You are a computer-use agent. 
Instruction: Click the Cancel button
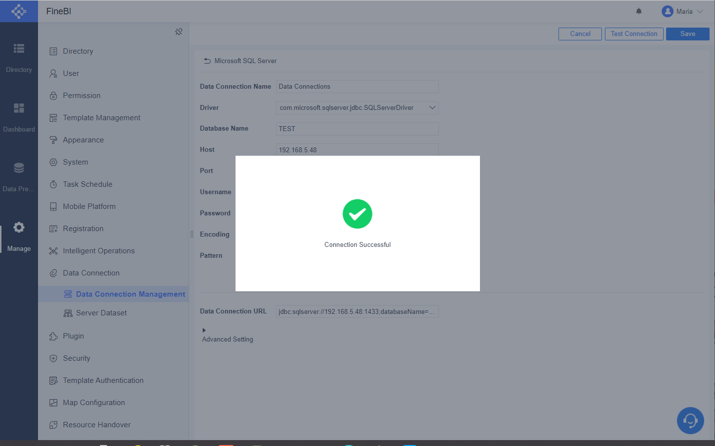click(x=580, y=34)
